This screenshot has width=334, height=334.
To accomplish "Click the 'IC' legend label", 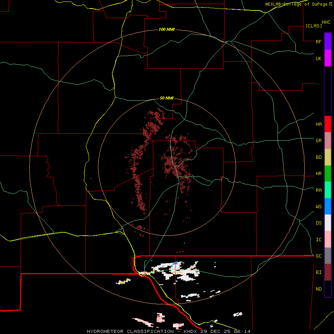I will click(318, 240).
